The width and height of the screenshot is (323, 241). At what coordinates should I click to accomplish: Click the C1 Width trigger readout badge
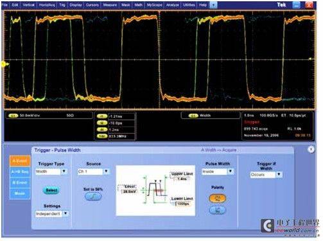[193, 116]
